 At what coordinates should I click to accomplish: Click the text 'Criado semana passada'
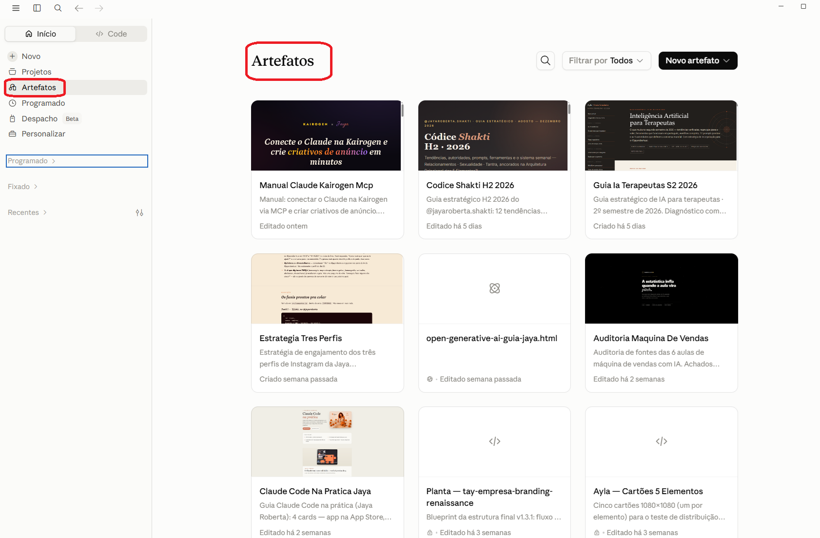(x=298, y=379)
